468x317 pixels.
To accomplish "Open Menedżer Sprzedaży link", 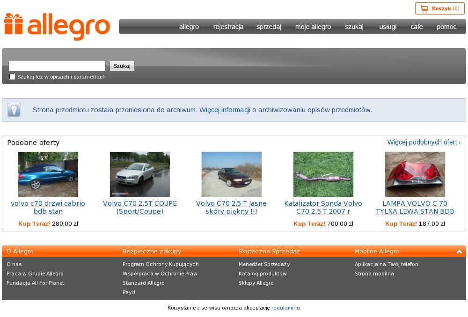I will (264, 264).
